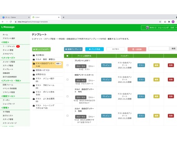The height and width of the screenshot is (146, 177).
Task: Click the folder icon for 未分類(0)
Action: click(34, 55)
